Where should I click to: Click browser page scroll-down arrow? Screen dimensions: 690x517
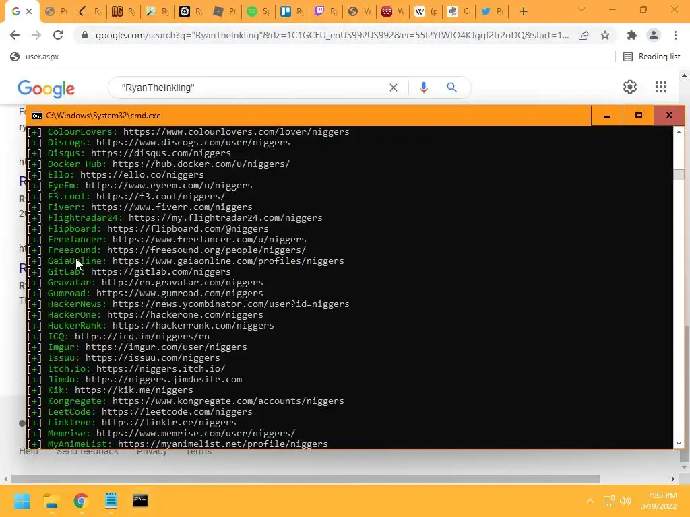[x=684, y=467]
